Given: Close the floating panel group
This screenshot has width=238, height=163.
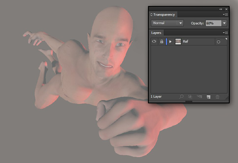Looking at the screenshot, I should point(226,9).
